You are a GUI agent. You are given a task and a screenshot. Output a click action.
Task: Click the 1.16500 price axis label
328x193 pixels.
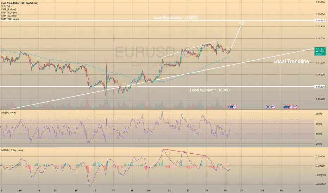coord(320,75)
